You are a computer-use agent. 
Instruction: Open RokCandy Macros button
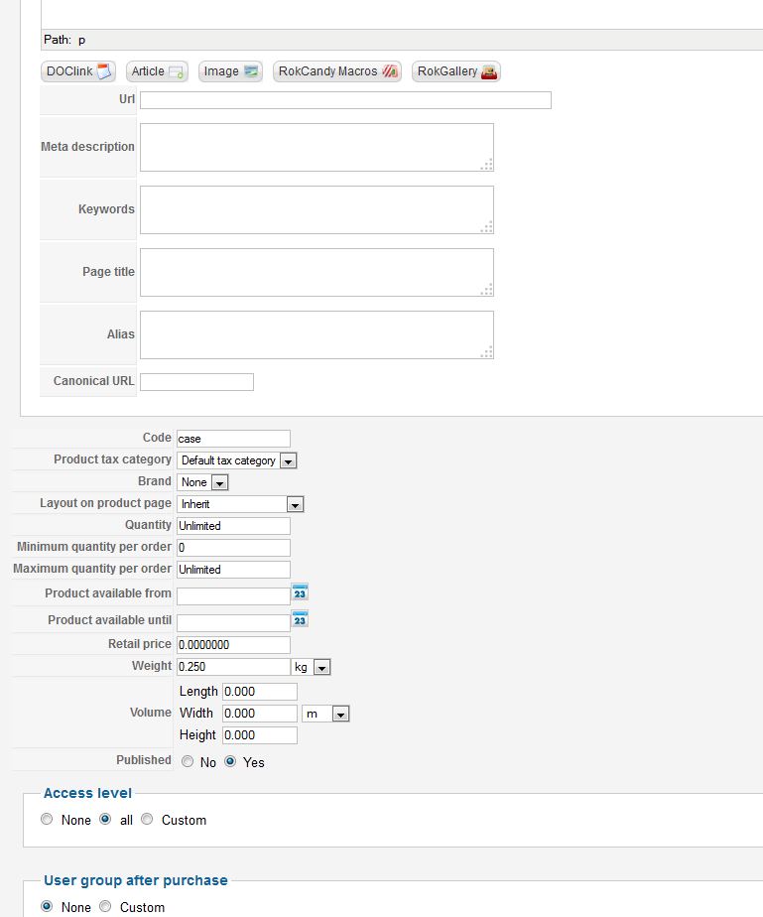(337, 71)
